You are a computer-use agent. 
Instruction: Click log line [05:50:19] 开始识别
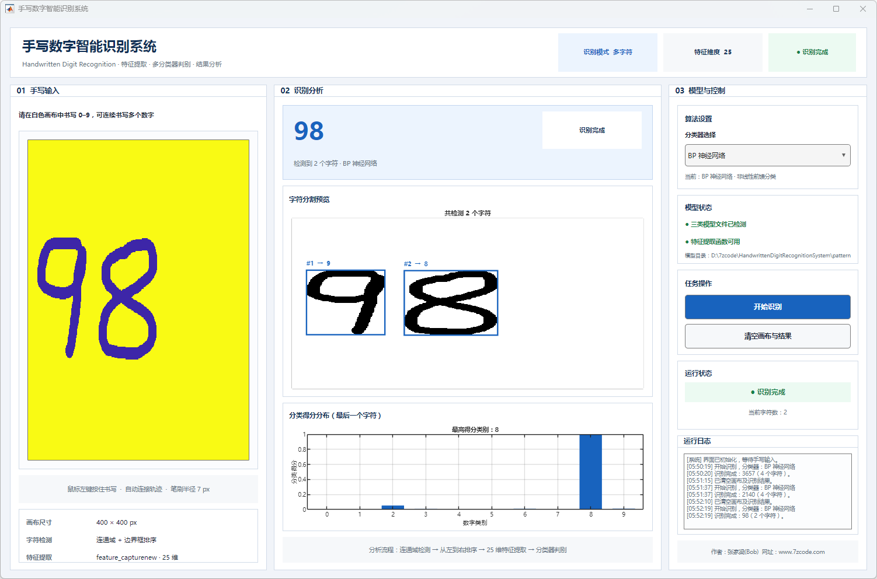[x=741, y=467]
